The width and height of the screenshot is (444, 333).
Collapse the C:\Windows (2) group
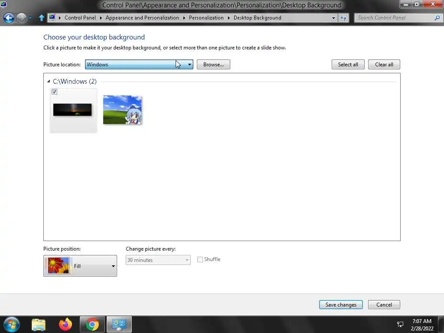point(49,82)
